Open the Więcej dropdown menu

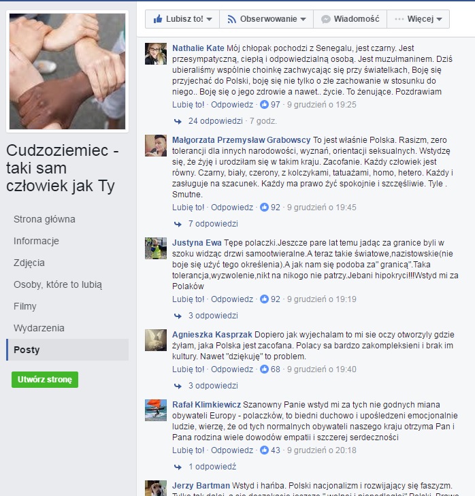click(418, 19)
